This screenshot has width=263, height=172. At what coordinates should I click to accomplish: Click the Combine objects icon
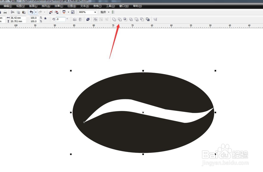click(88, 19)
